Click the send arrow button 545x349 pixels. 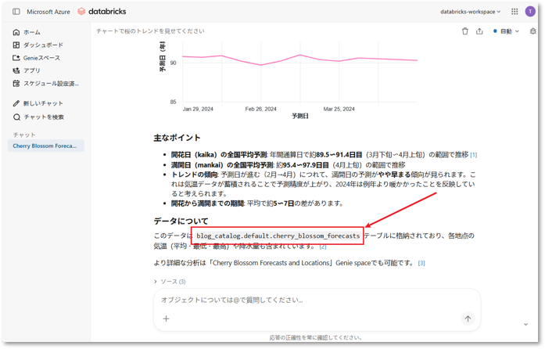click(468, 318)
